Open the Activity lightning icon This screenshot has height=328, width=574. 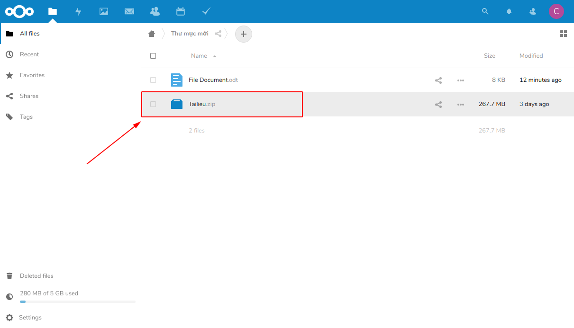[x=78, y=11]
